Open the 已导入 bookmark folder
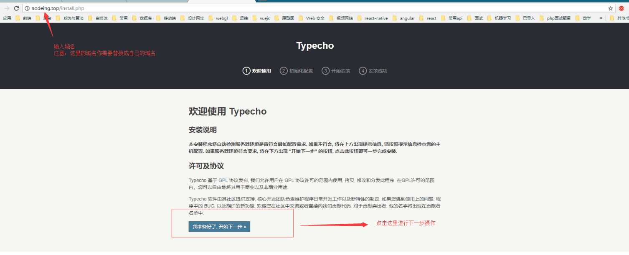This screenshot has width=629, height=255. click(x=525, y=18)
